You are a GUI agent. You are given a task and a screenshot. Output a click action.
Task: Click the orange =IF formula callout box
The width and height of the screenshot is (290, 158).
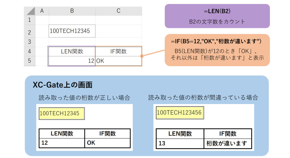217,50
